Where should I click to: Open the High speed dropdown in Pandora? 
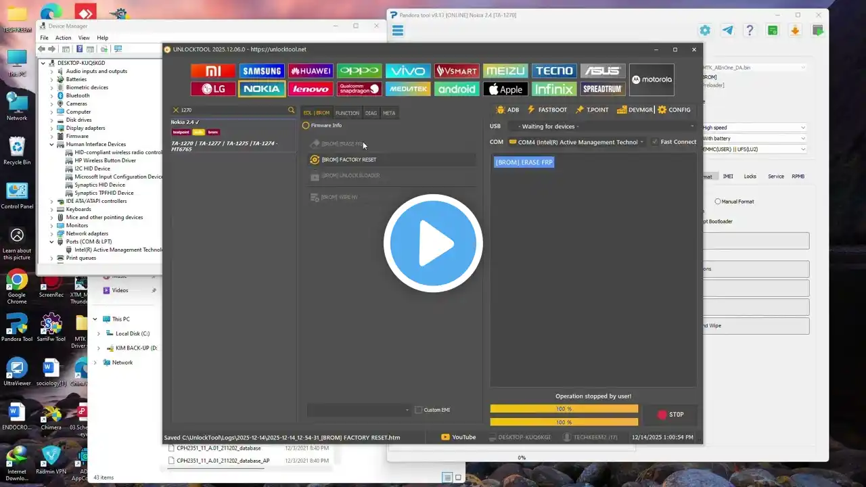[754, 128]
